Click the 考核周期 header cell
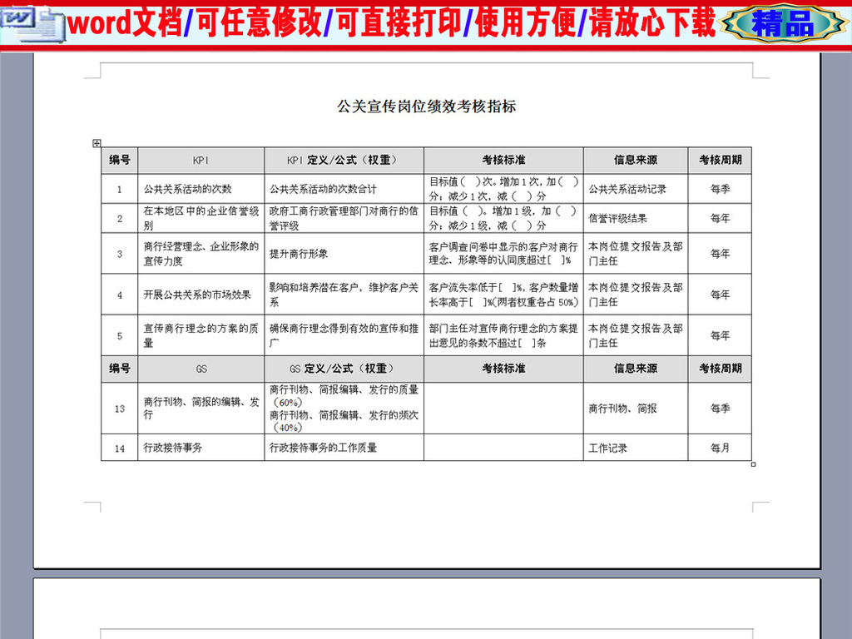852x639 pixels. tap(719, 161)
